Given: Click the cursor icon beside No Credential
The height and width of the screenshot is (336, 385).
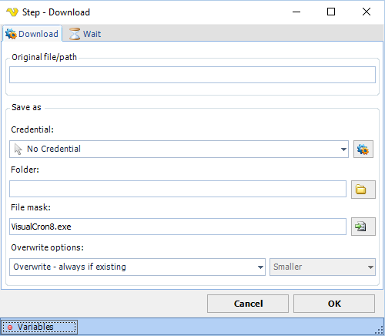Looking at the screenshot, I should click(x=18, y=149).
